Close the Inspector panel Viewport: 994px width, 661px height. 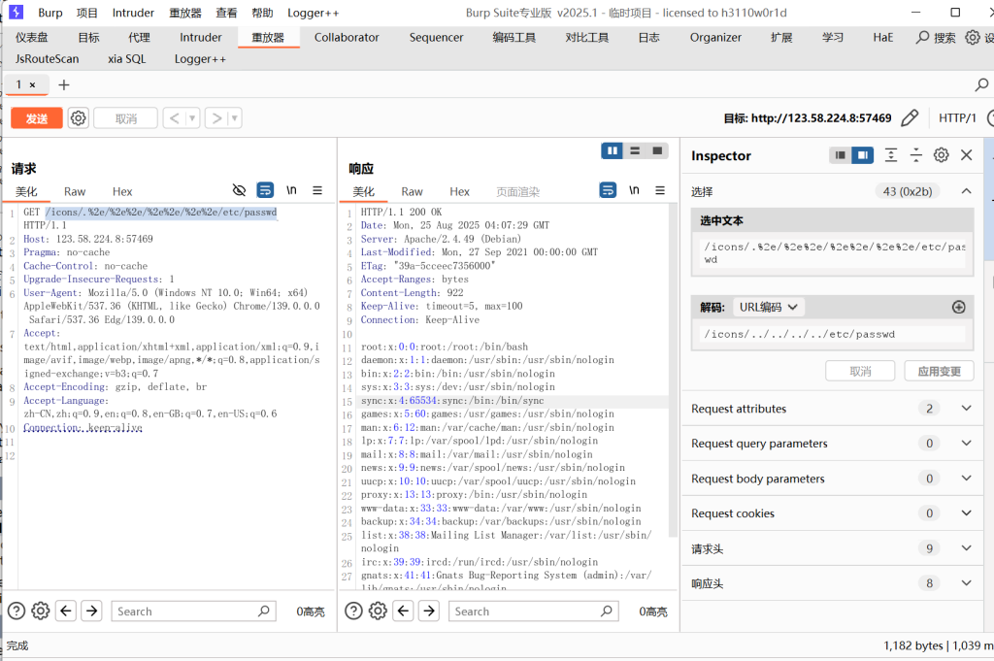966,155
